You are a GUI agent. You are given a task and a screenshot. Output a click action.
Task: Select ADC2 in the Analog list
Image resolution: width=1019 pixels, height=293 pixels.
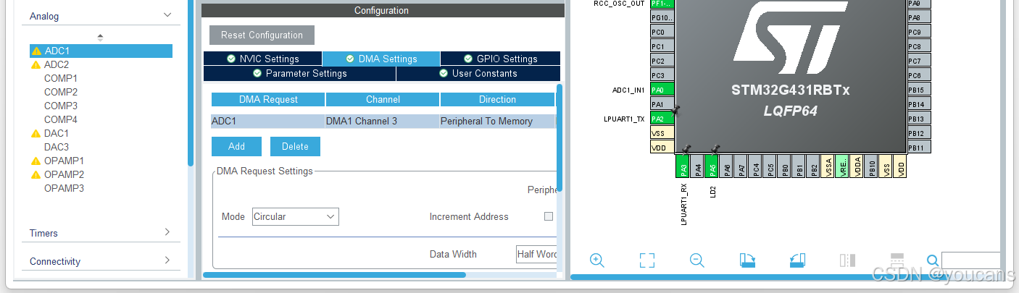57,64
